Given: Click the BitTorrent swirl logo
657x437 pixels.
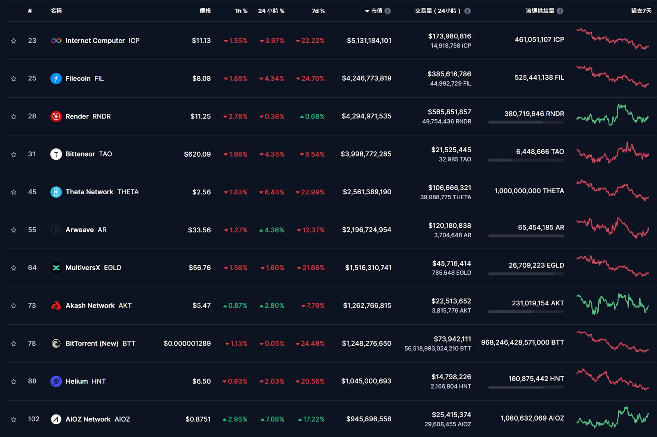Looking at the screenshot, I should [x=56, y=344].
